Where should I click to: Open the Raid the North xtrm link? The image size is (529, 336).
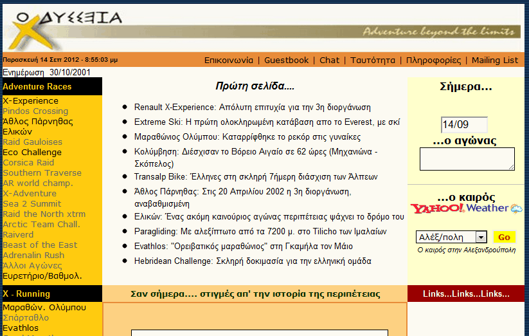[x=44, y=214]
